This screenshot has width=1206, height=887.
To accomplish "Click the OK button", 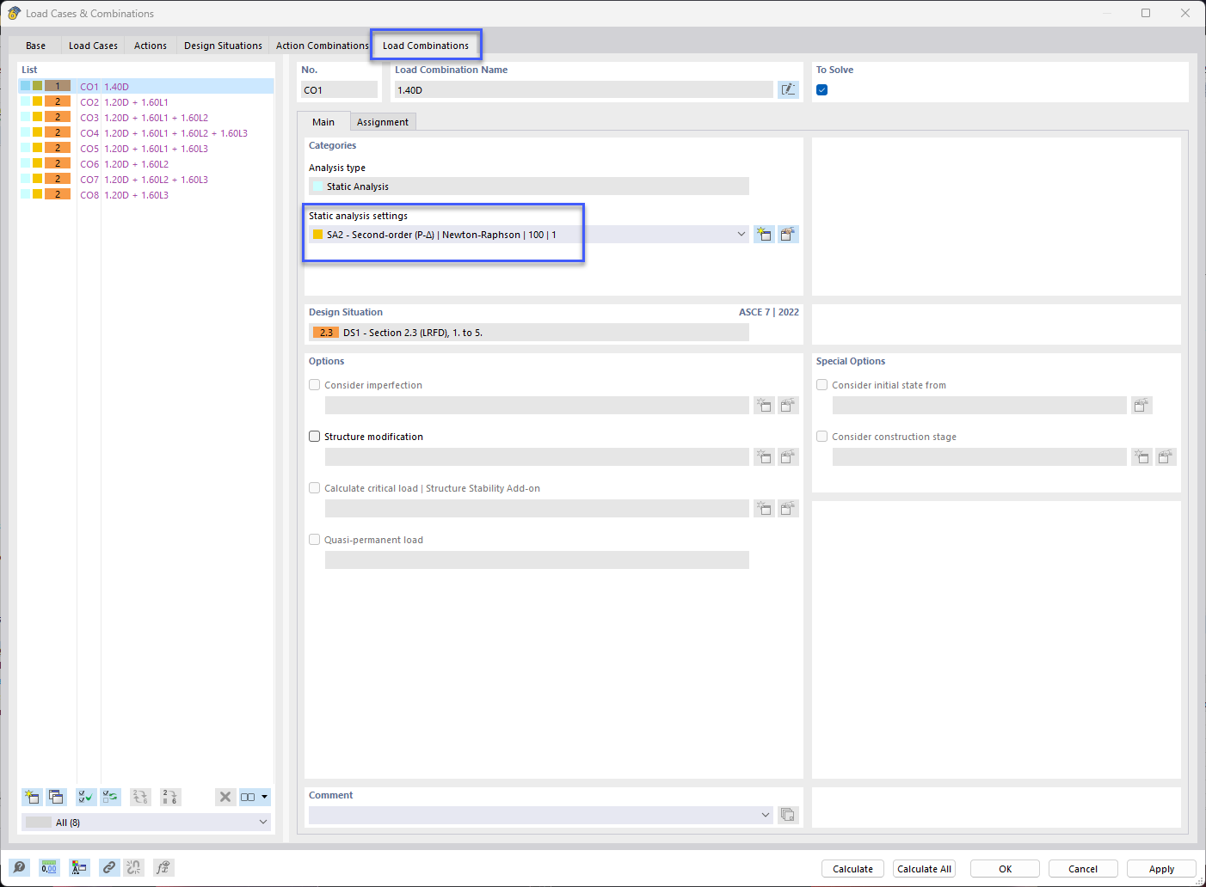I will coord(1005,869).
